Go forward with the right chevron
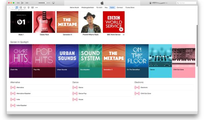Image resolution: width=204 pixels, height=120 pixels. (x=13, y=7)
